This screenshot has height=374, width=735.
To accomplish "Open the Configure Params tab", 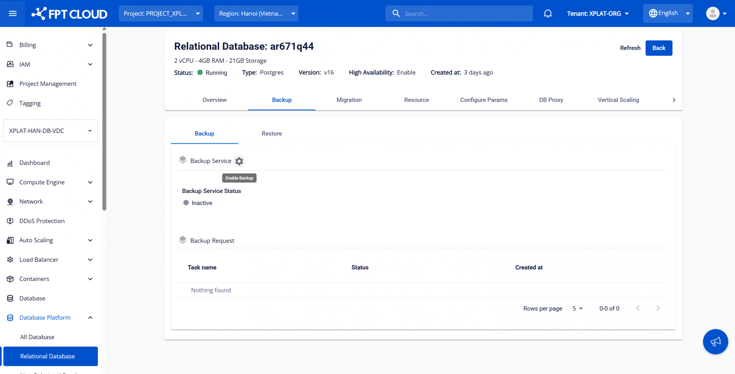I will coord(483,100).
